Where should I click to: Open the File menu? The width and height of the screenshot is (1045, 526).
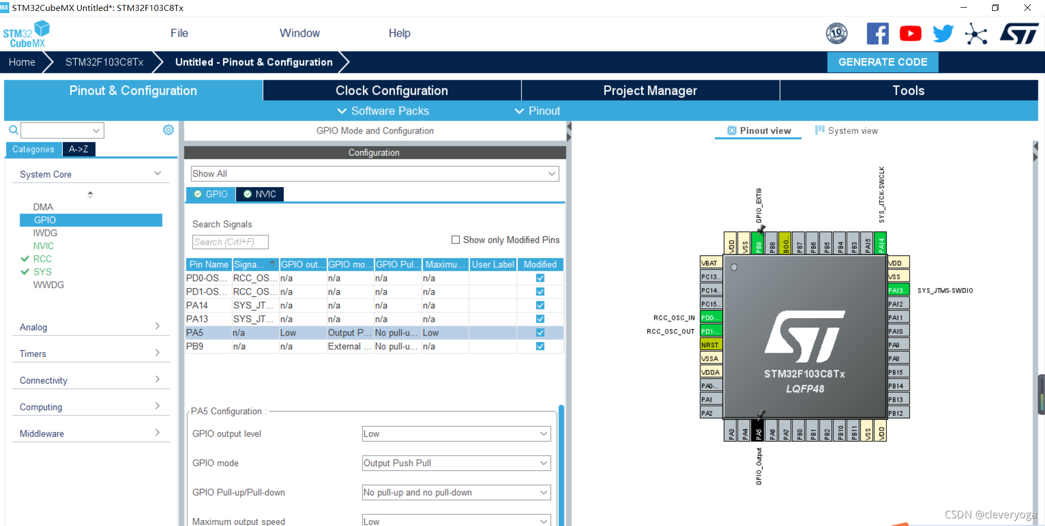pyautogui.click(x=179, y=33)
